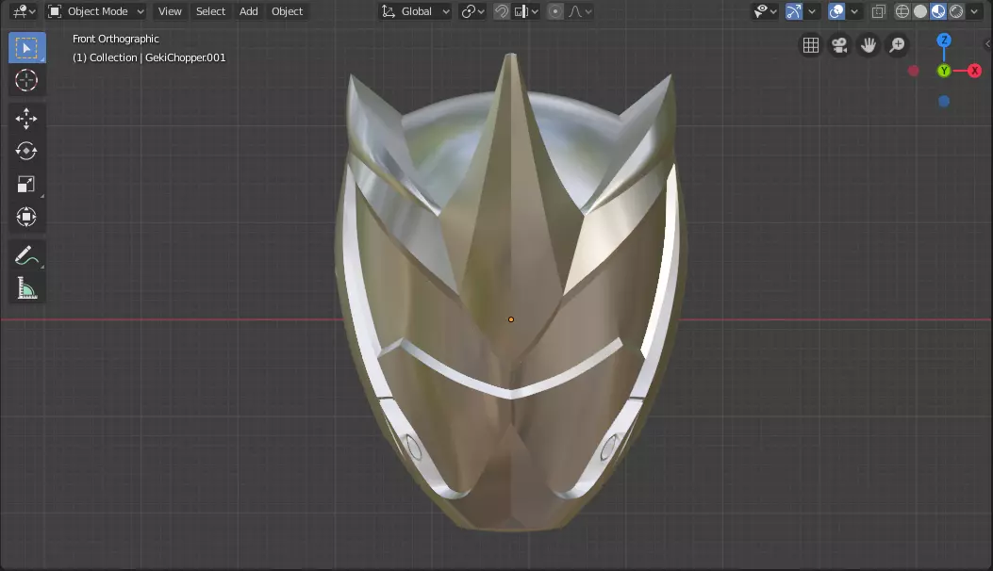Switch to Material Preview shading
Viewport: 993px width, 571px height.
click(938, 11)
